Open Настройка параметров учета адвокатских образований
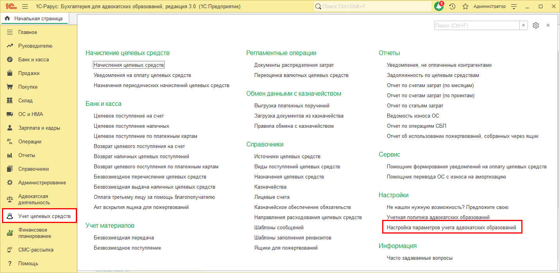The image size is (560, 273). click(451, 227)
